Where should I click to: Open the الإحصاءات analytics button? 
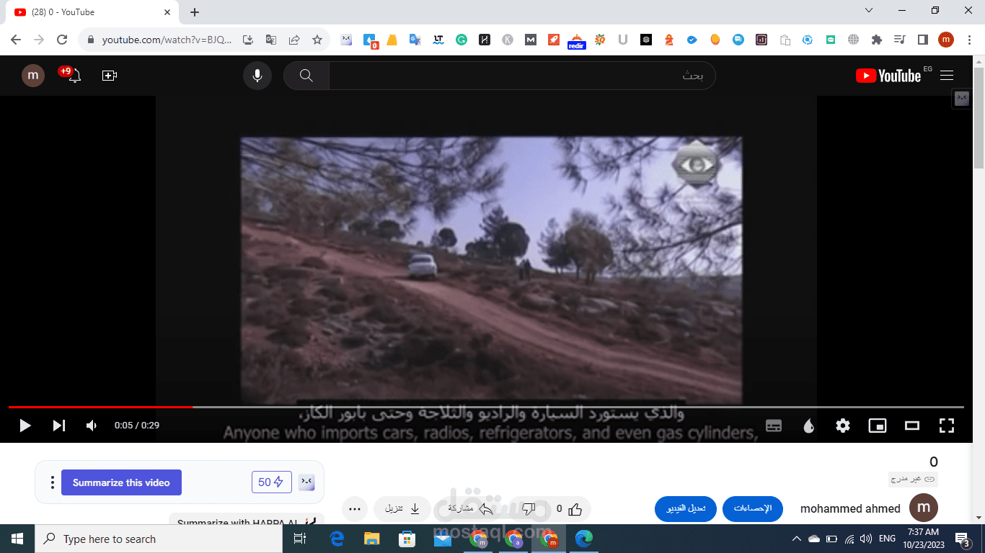753,508
